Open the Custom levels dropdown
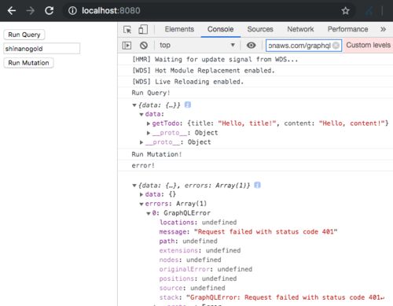This screenshot has height=306, width=393. point(369,45)
